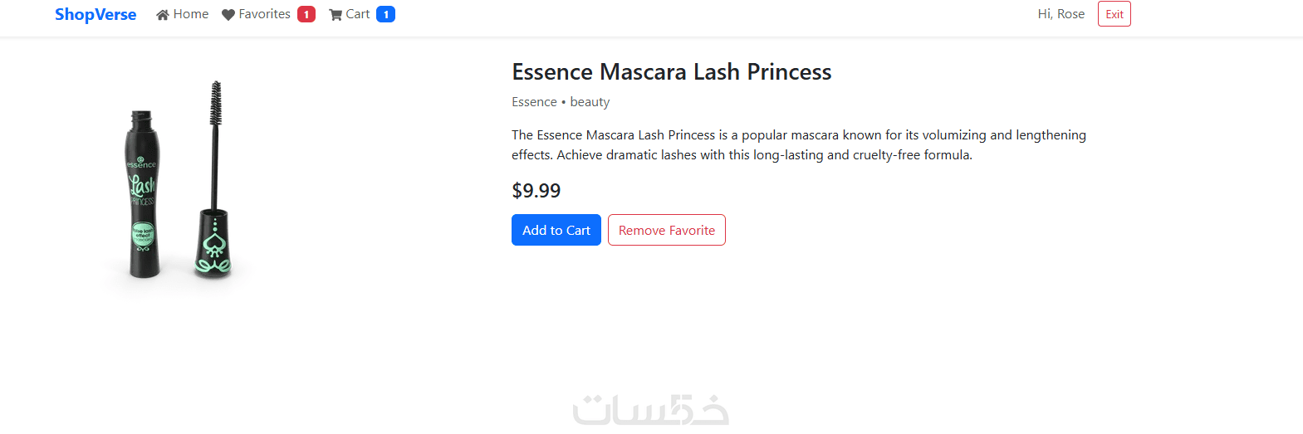This screenshot has width=1303, height=434.
Task: Click the mascara product image
Action: pyautogui.click(x=176, y=191)
